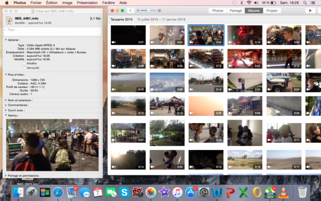The height and width of the screenshot is (201, 321).
Task: Click the video preview image in Aperçu
Action: (x=52, y=145)
